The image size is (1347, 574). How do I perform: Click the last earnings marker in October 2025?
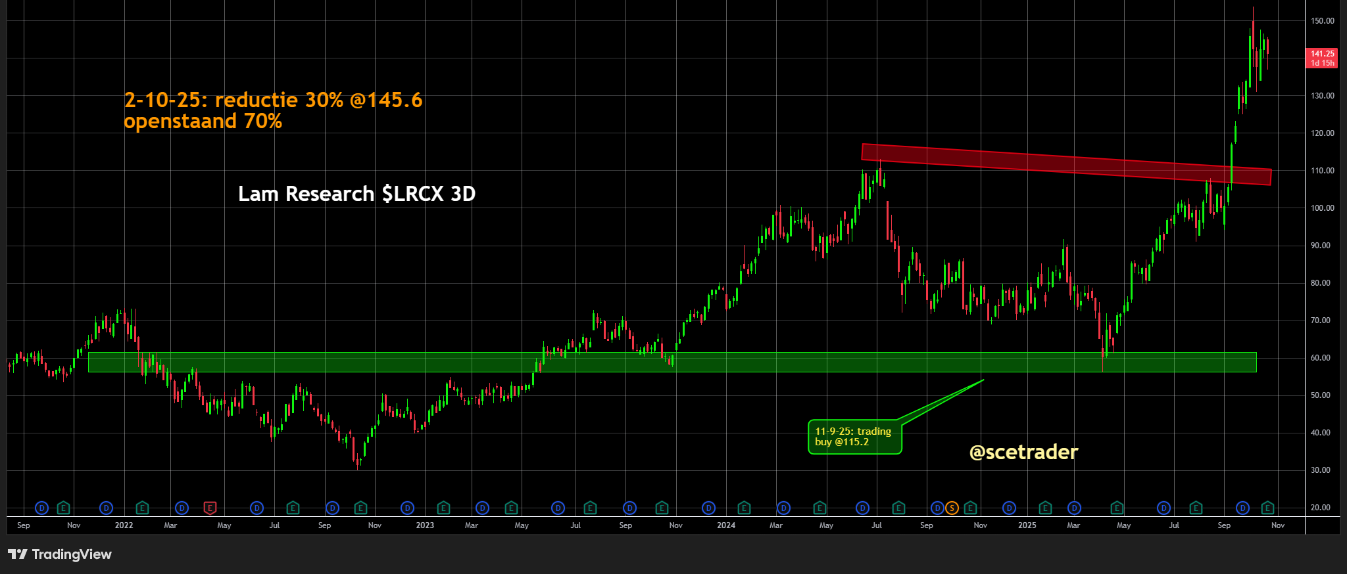click(1268, 508)
